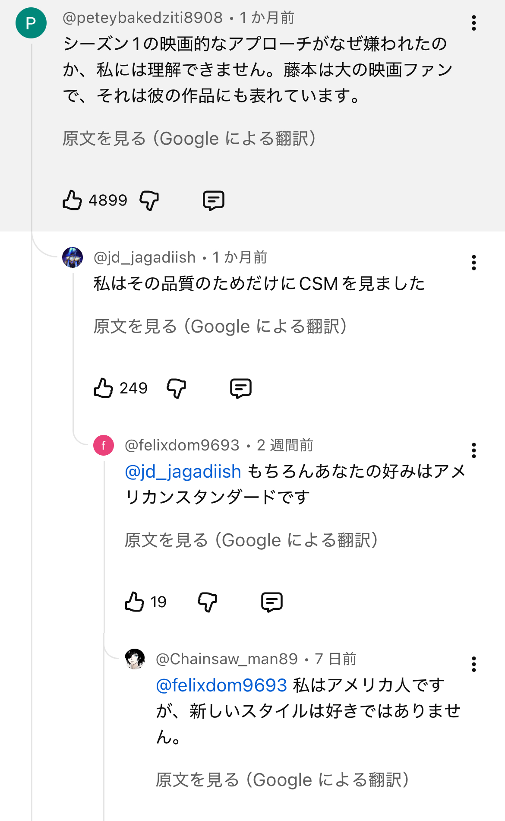Open the blue @felixdom9693 mention link
This screenshot has width=505, height=821.
[221, 685]
